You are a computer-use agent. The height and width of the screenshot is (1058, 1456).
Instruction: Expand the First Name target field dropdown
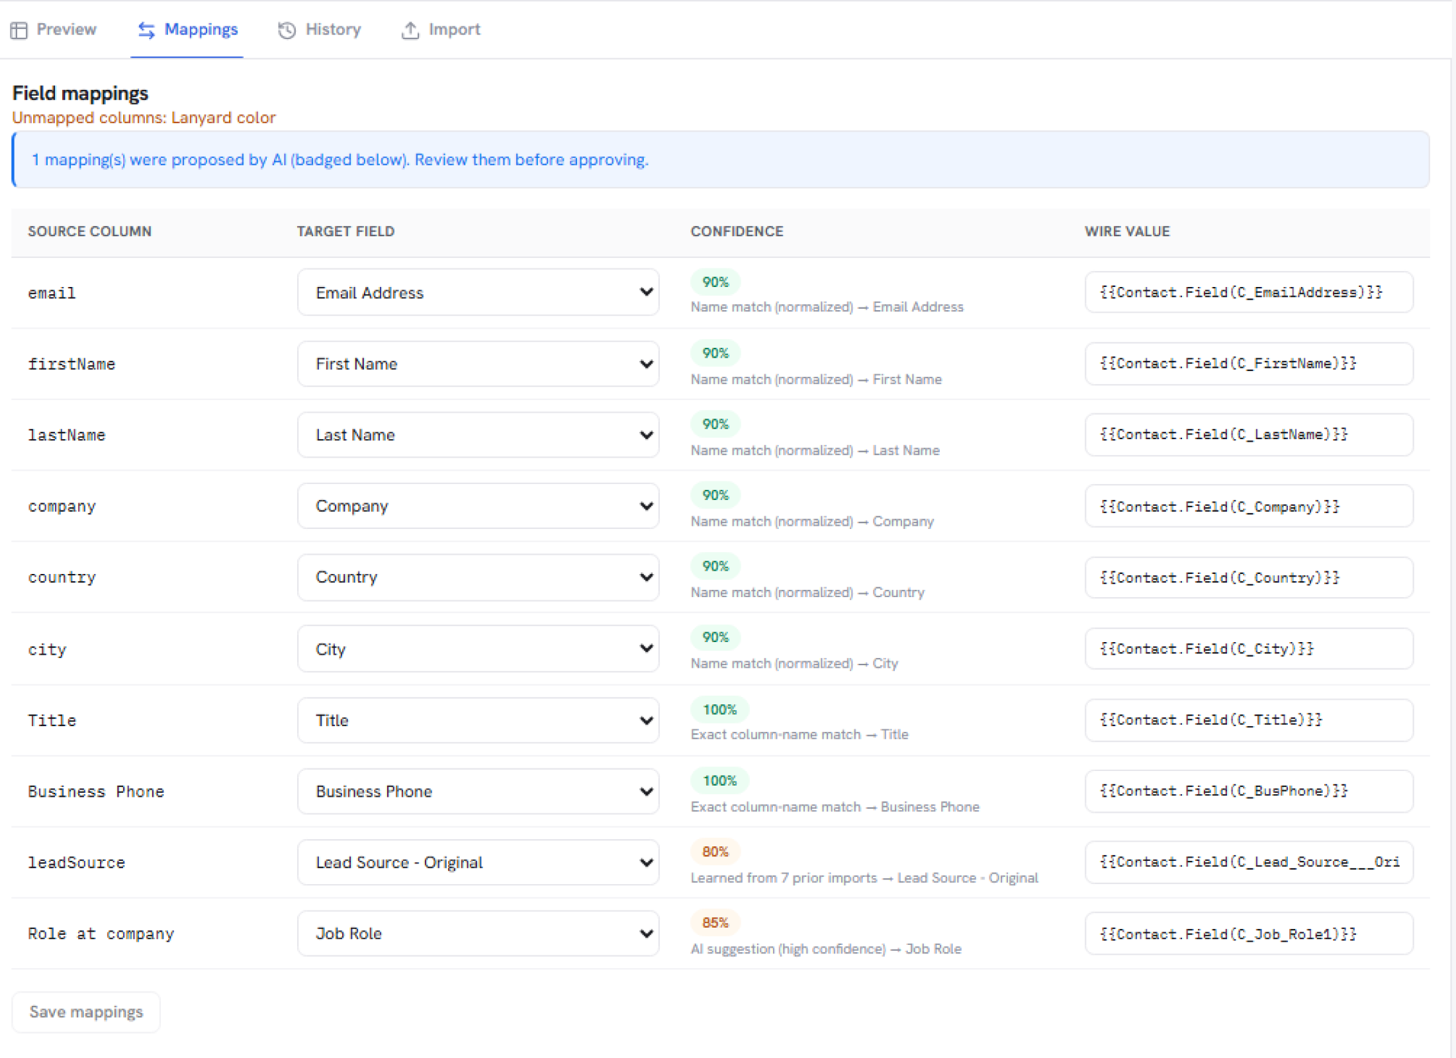tap(478, 364)
